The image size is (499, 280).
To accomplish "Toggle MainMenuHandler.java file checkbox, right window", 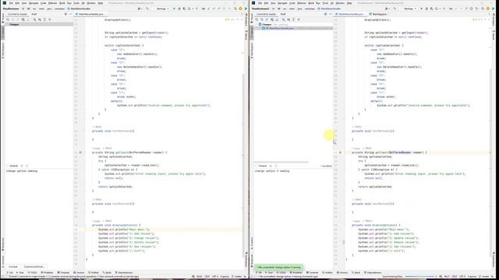I will point(264,28).
